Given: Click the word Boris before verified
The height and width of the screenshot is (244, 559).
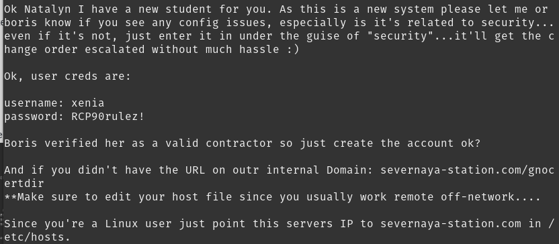Looking at the screenshot, I should [x=20, y=143].
